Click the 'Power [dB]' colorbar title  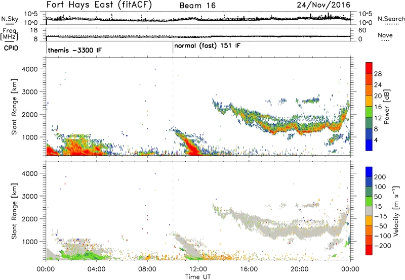(x=387, y=107)
